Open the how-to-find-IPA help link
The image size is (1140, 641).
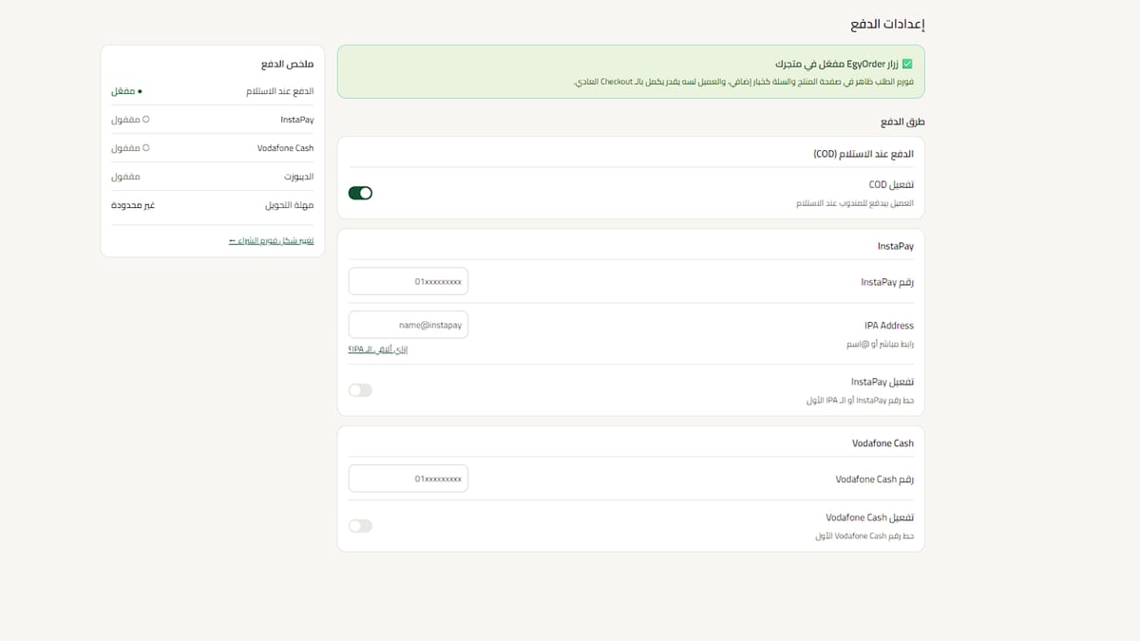pyautogui.click(x=378, y=349)
